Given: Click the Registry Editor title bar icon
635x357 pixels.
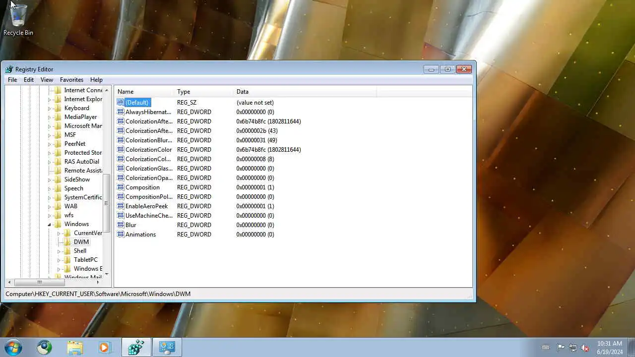Looking at the screenshot, I should [9, 69].
